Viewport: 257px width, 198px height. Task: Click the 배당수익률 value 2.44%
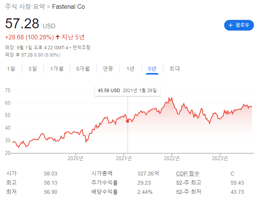(145, 192)
